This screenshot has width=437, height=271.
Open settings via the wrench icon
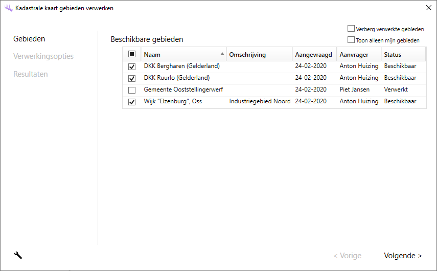tap(18, 256)
